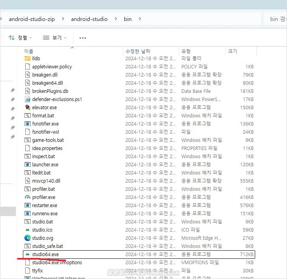
Task: Select the profiler.exe gauge icon
Action: [x=28, y=197]
